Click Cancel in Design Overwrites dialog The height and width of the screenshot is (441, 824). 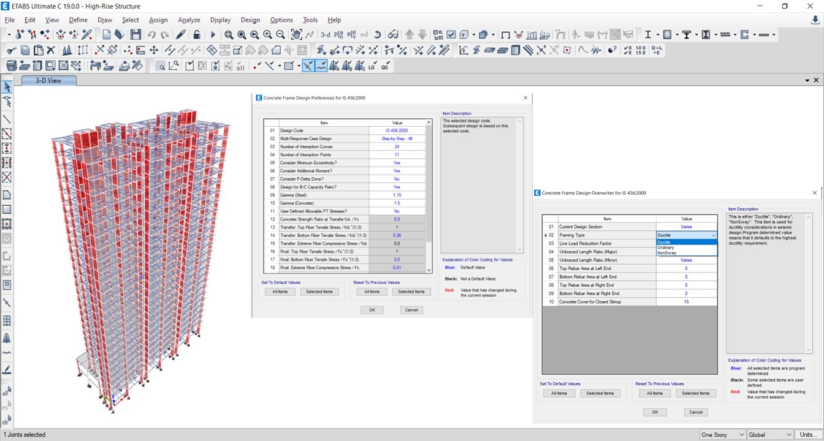pos(695,412)
